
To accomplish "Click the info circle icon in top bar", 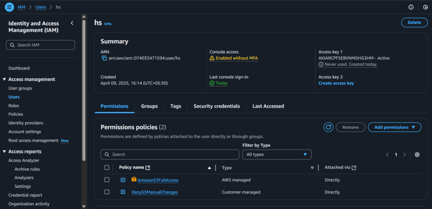I will pyautogui.click(x=411, y=7).
